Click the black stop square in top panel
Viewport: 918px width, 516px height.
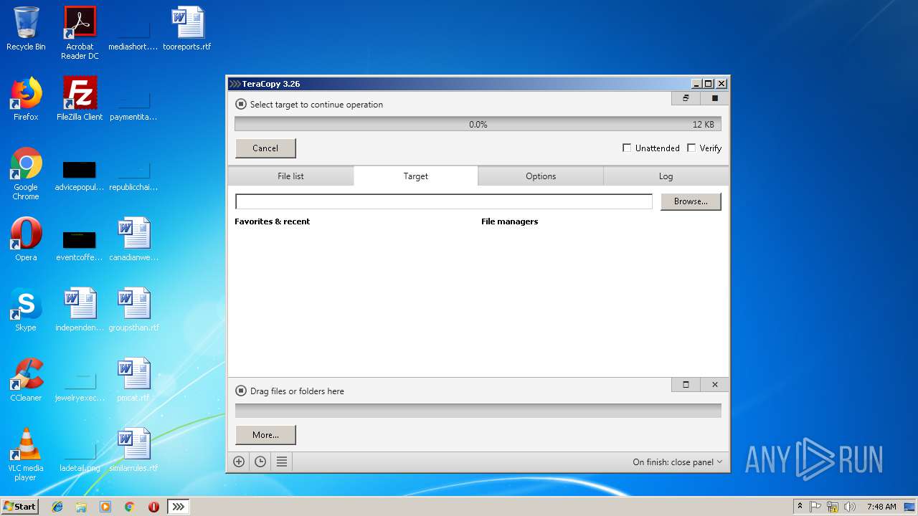coord(714,98)
